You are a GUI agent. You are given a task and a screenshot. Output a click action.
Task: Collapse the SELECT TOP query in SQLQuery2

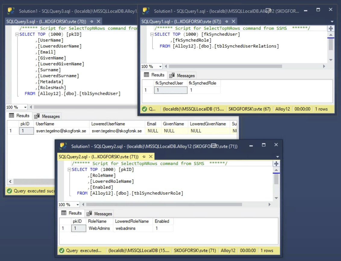point(69,169)
